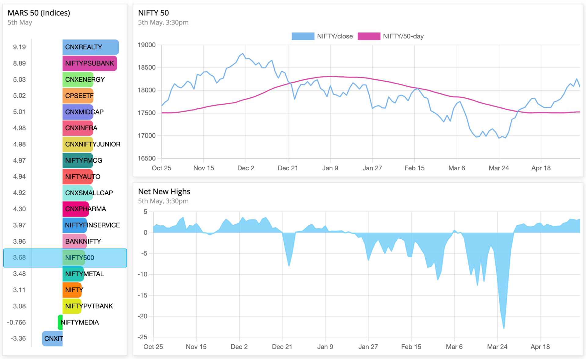Click the 3.97 value label
586x359 pixels.
[x=19, y=225]
